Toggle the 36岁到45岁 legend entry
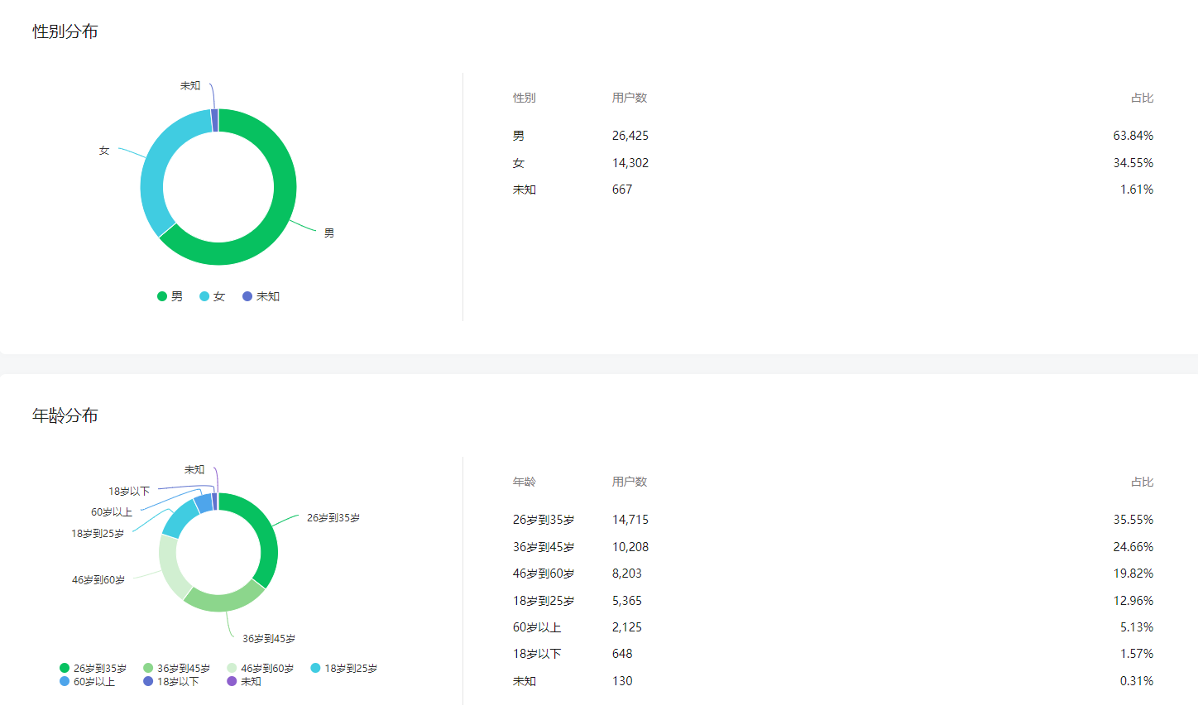This screenshot has height=720, width=1198. coord(177,668)
